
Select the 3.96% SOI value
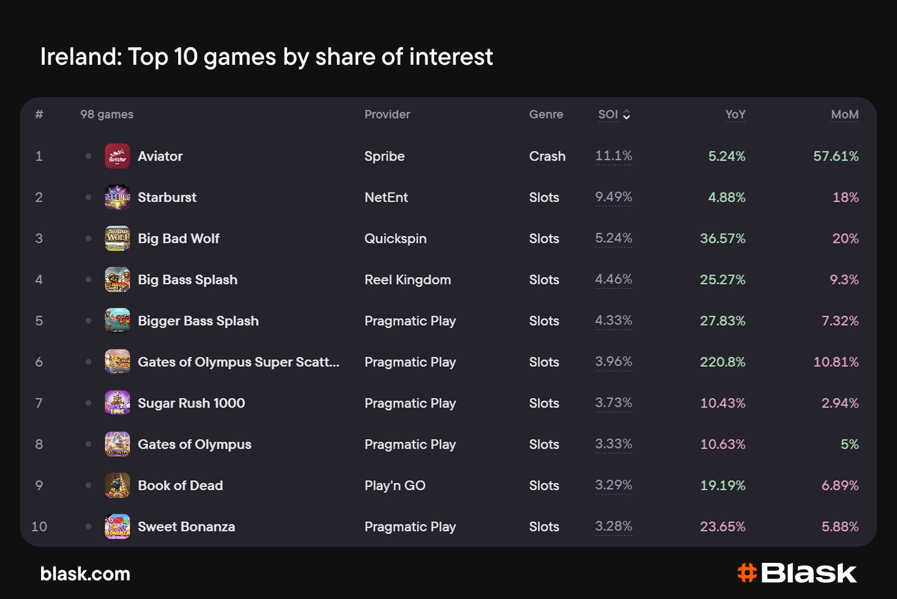pos(614,361)
